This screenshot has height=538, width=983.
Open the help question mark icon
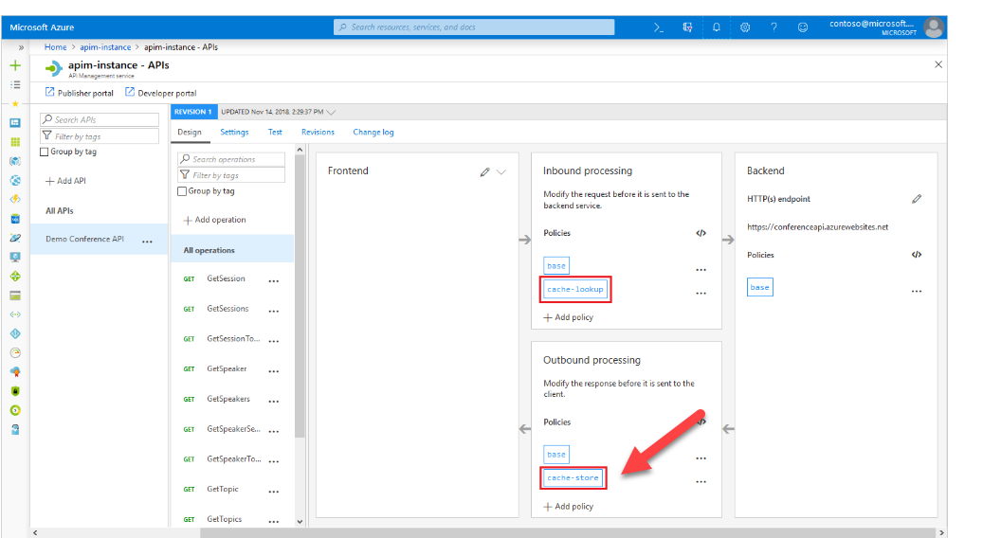pos(774,27)
